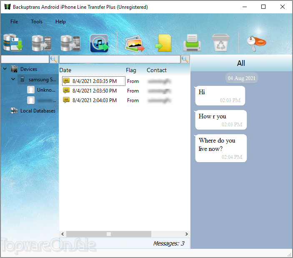The image size is (293, 258).
Task: Click From flag in 2:03:35 PM row
Action: click(x=133, y=81)
